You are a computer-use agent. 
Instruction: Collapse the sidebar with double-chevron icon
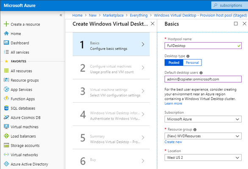click(61, 15)
